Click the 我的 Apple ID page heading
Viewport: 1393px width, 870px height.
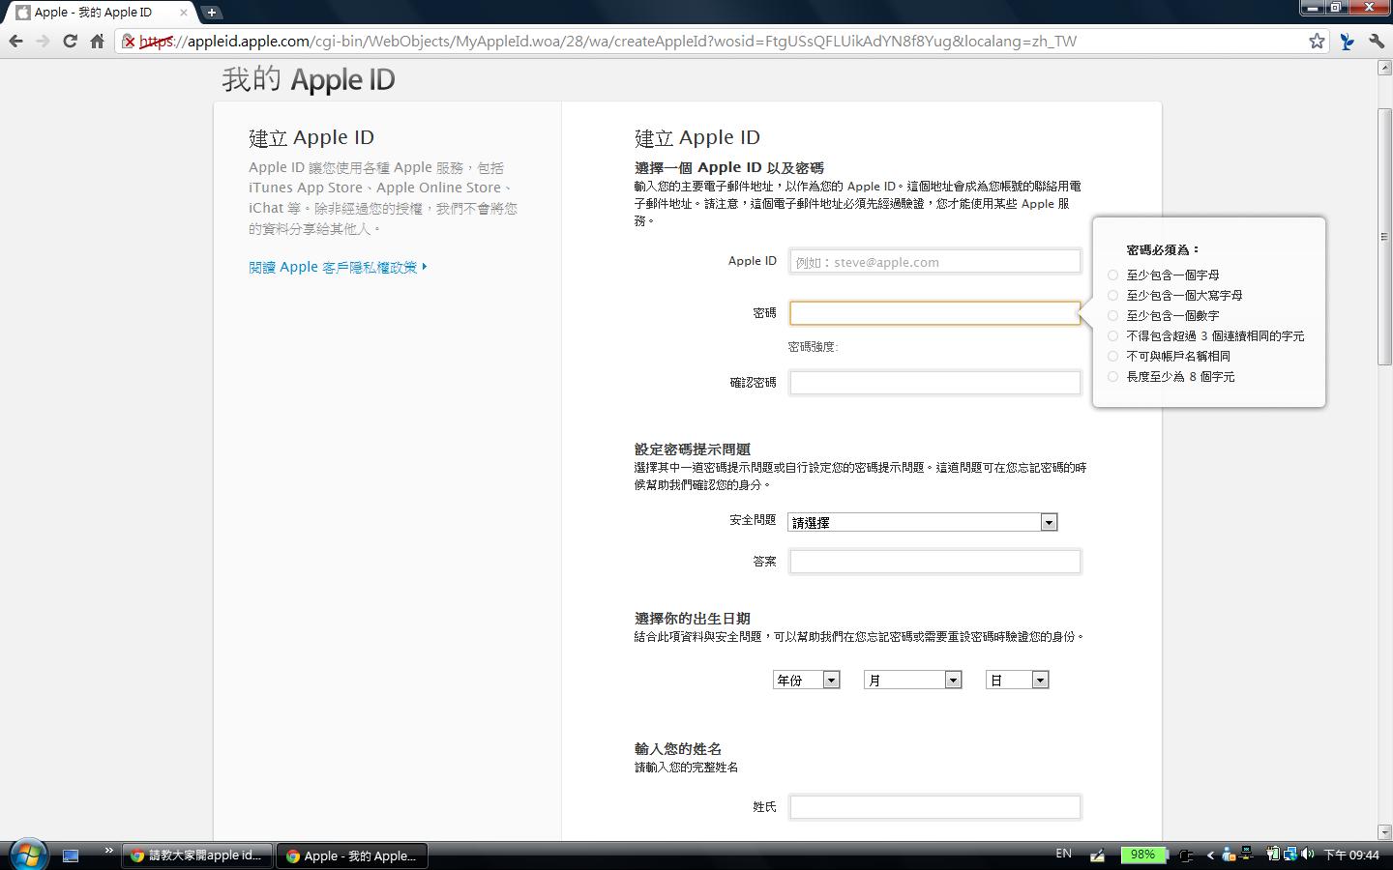(x=309, y=79)
